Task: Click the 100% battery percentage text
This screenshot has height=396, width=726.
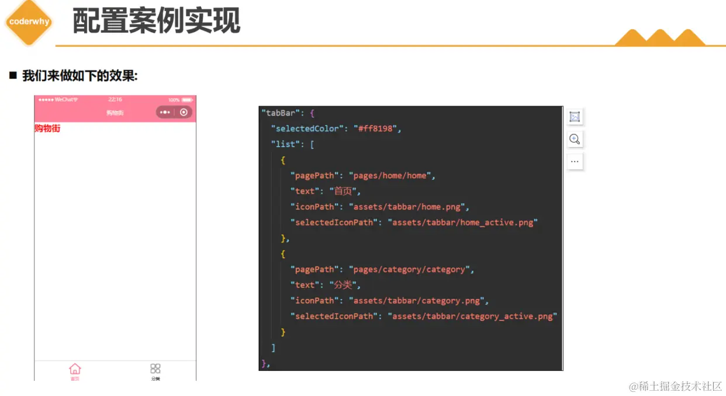Action: click(x=174, y=100)
